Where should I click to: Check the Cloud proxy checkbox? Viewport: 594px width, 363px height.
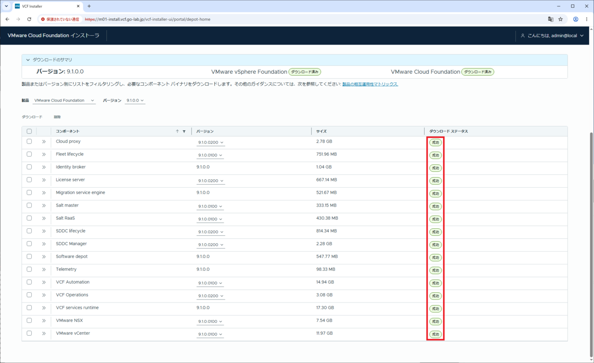point(29,142)
